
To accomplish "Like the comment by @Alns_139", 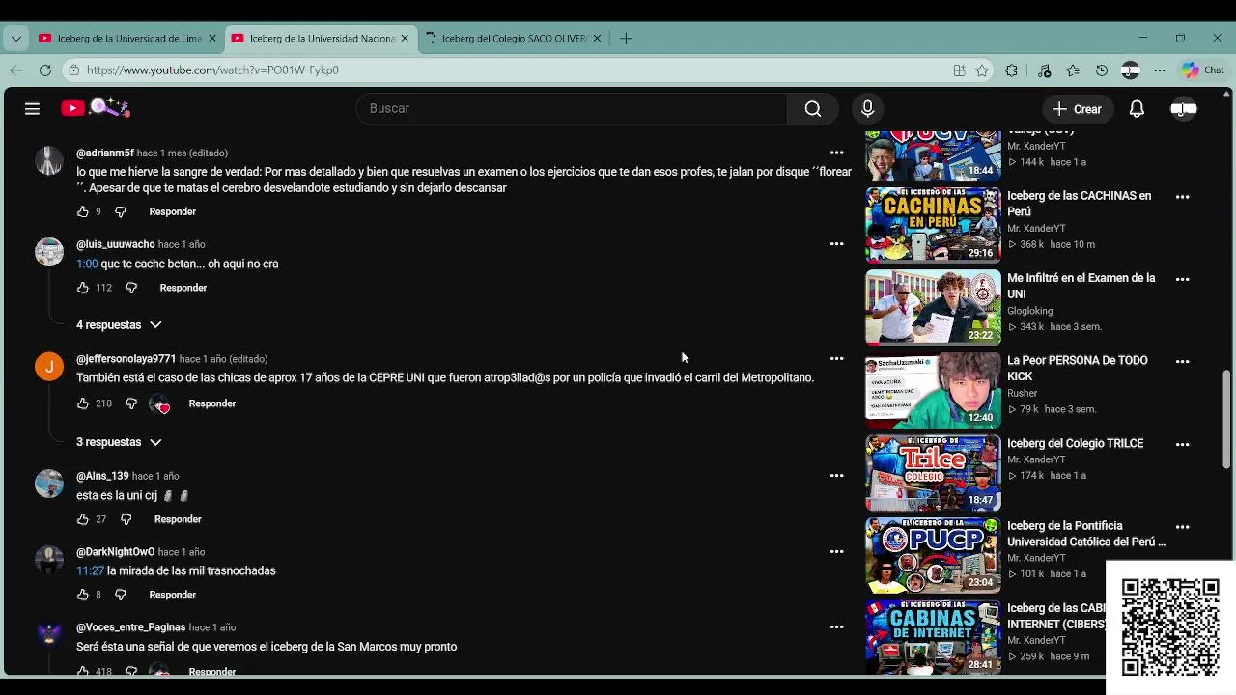I will point(82,519).
